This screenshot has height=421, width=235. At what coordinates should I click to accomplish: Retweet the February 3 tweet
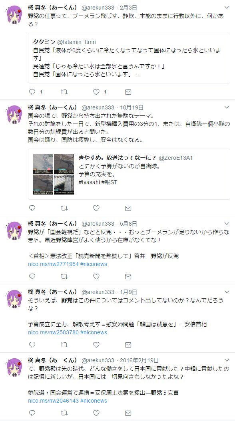(x=64, y=92)
